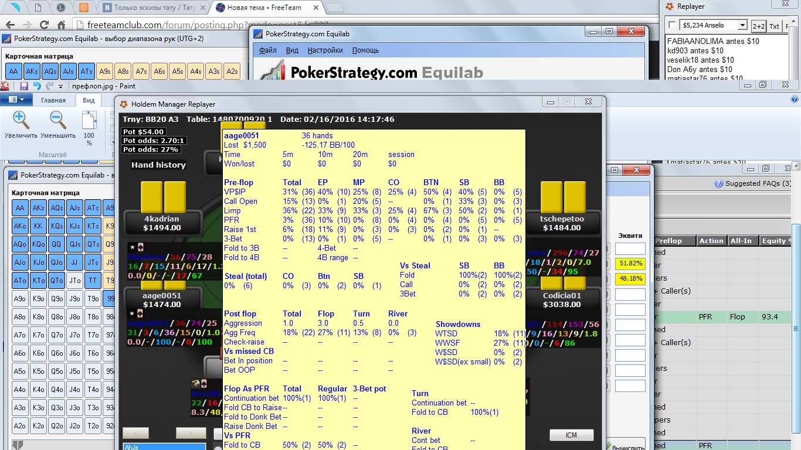Click the 2+2 button in Replayer
801x450 pixels.
[758, 26]
